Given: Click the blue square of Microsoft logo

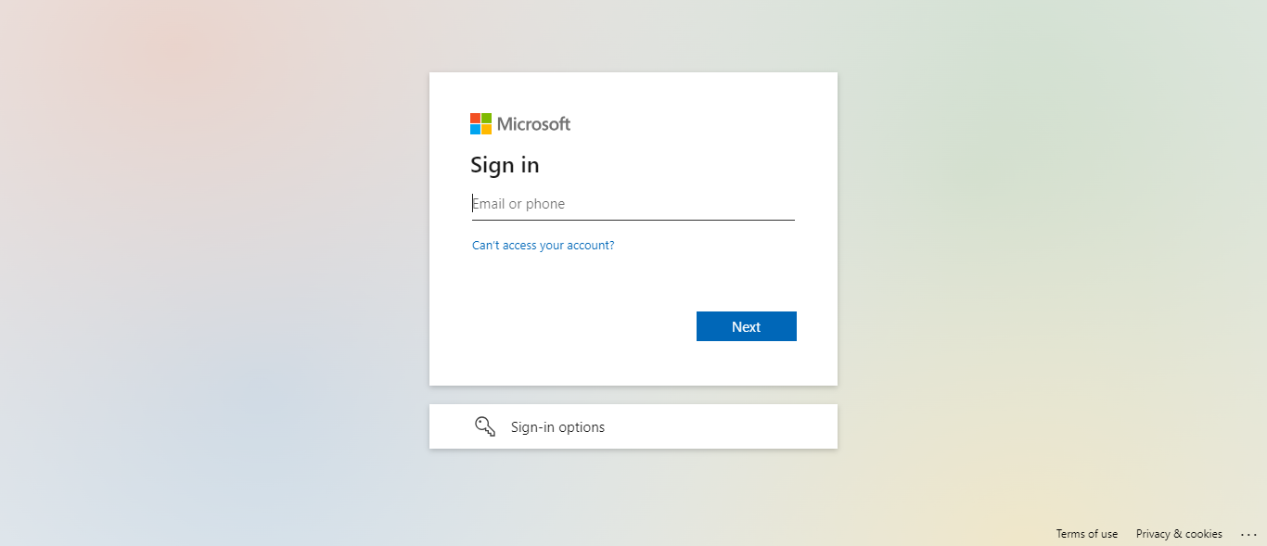Looking at the screenshot, I should 475,129.
